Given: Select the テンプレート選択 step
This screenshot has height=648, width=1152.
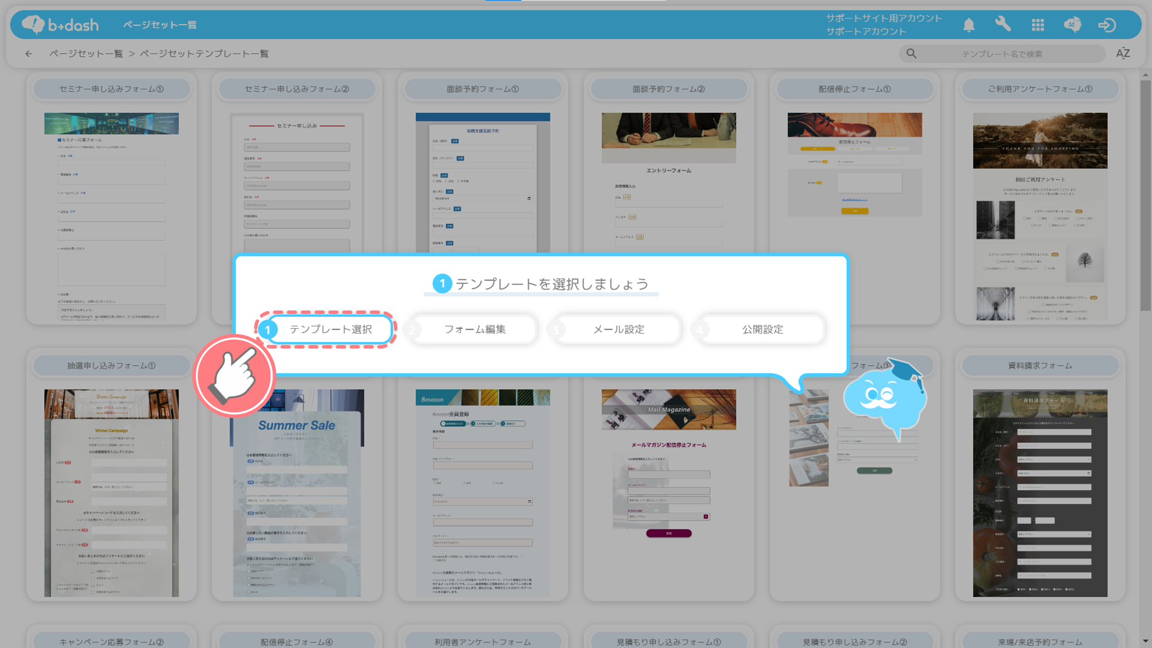Looking at the screenshot, I should 326,329.
